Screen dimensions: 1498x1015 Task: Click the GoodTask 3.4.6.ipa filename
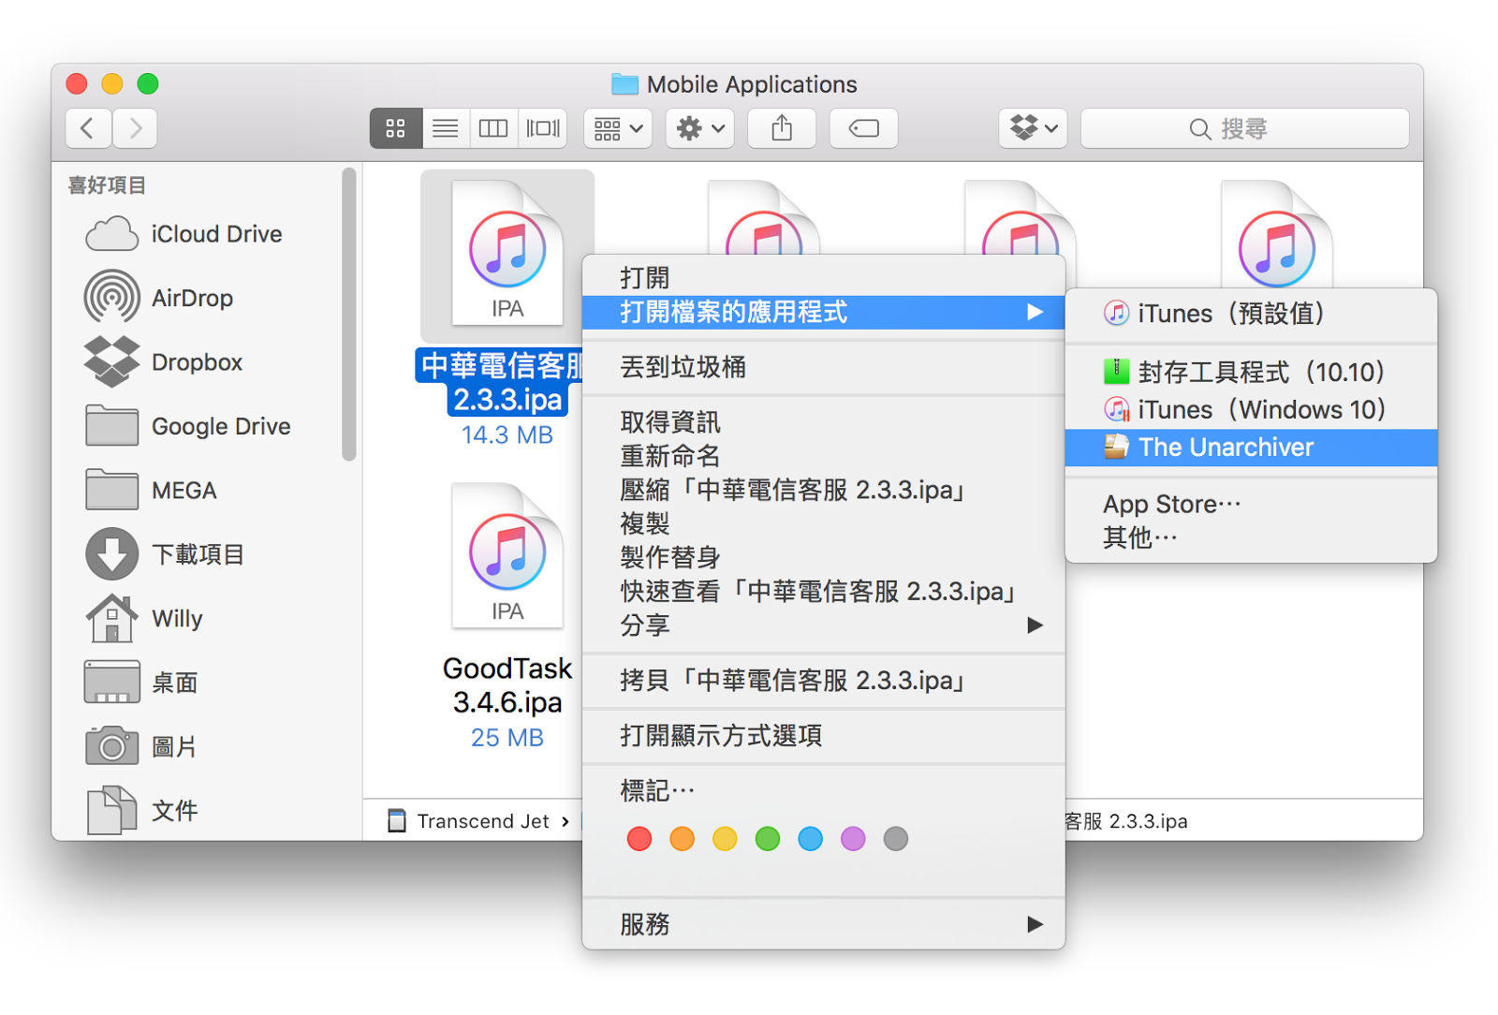pyautogui.click(x=507, y=684)
